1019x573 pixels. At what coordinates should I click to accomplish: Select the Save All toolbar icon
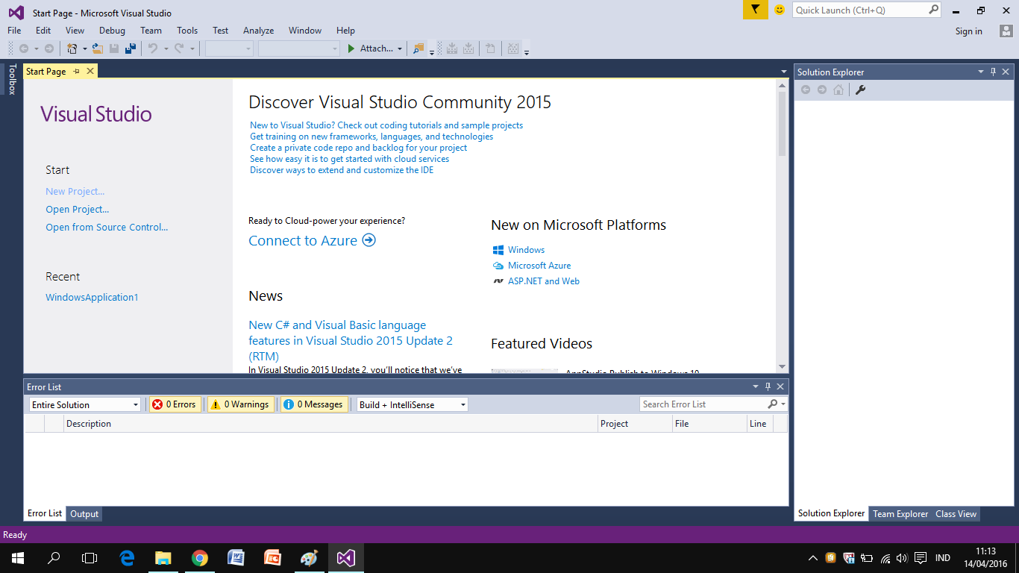130,48
